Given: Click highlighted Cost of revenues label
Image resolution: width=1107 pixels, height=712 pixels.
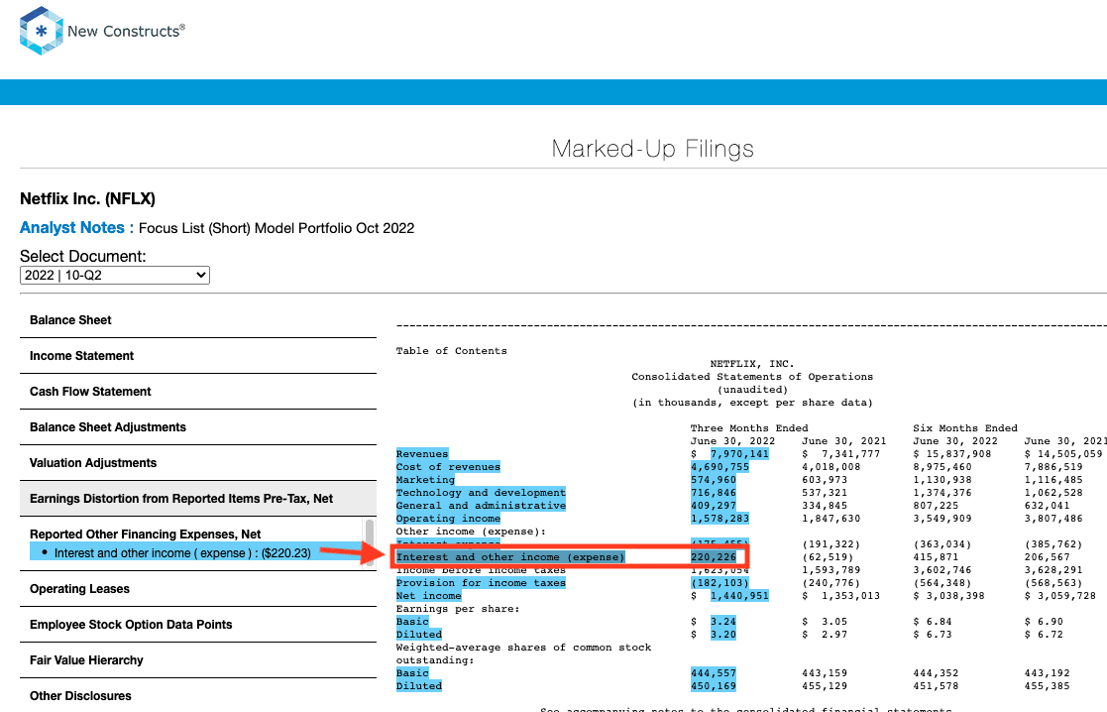Looking at the screenshot, I should pos(448,467).
